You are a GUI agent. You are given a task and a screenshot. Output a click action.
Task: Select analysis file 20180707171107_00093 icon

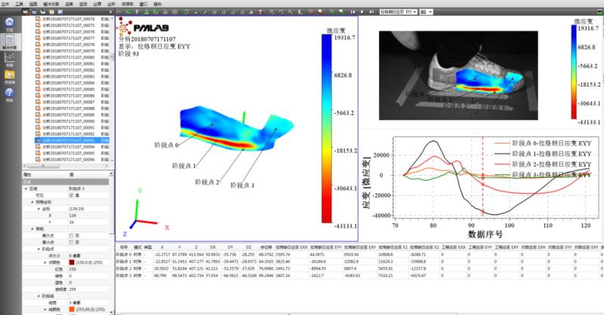(x=38, y=140)
